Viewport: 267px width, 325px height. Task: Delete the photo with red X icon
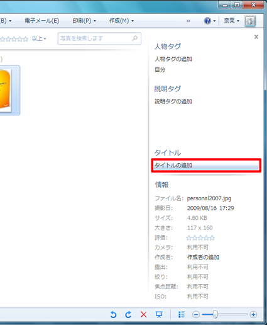[143, 314]
